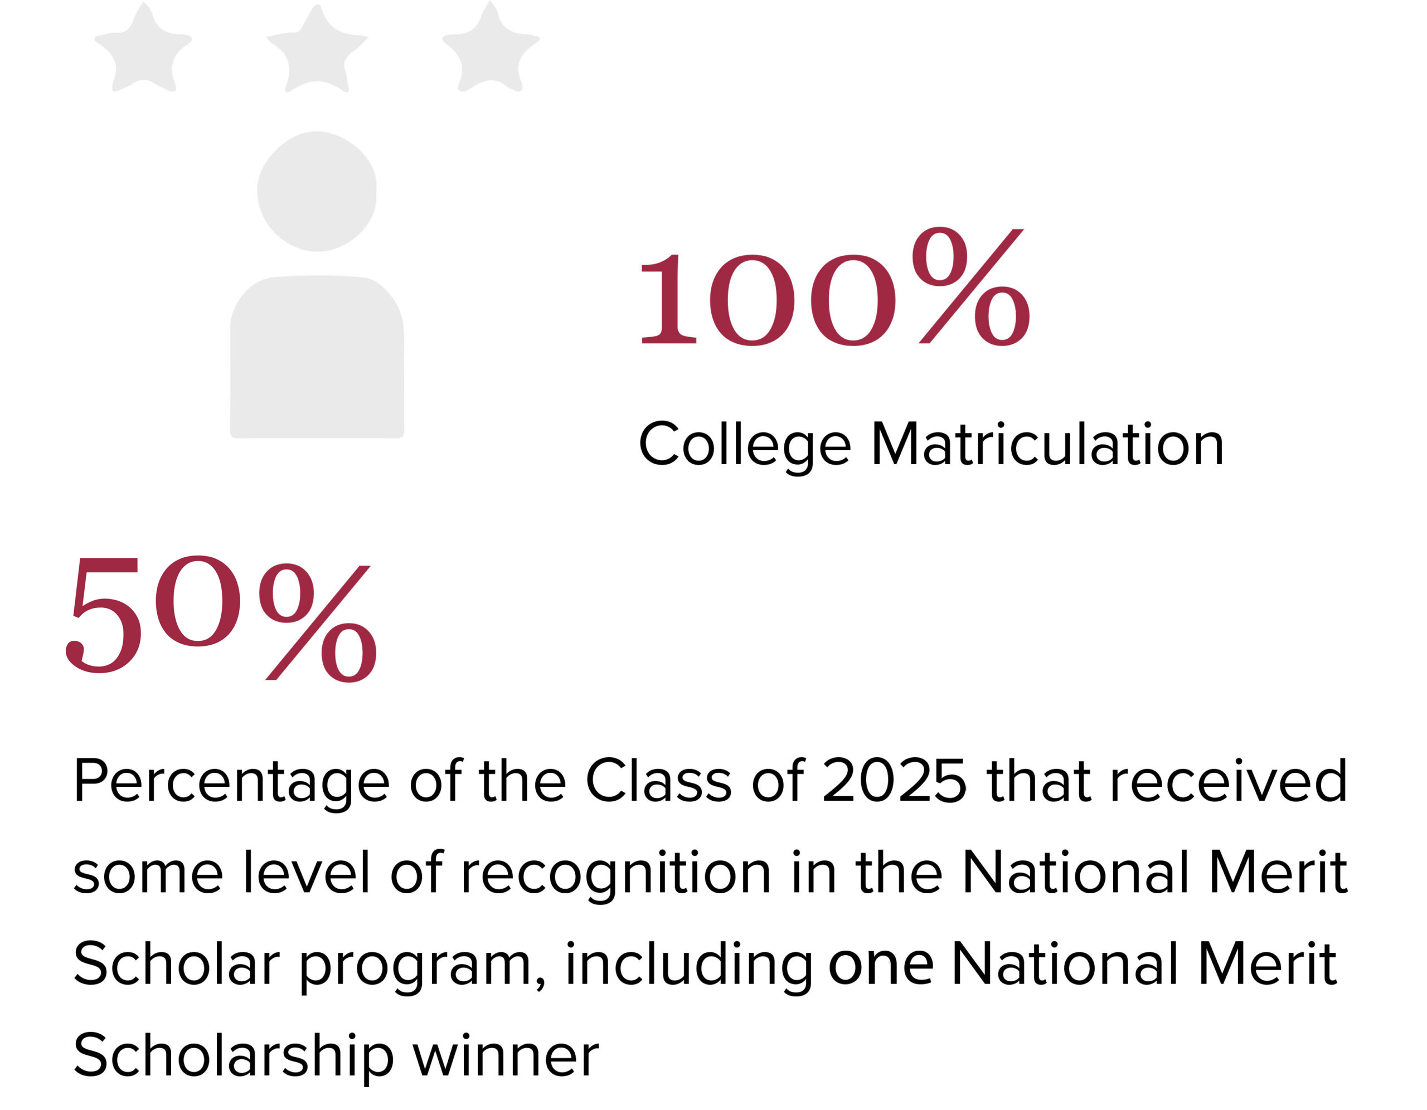The width and height of the screenshot is (1427, 1110).
Task: Click the left gray star icon
Action: coord(143,47)
